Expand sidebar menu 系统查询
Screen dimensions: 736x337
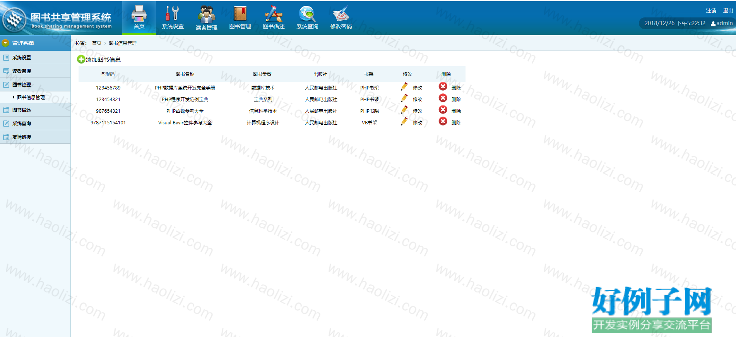35,124
